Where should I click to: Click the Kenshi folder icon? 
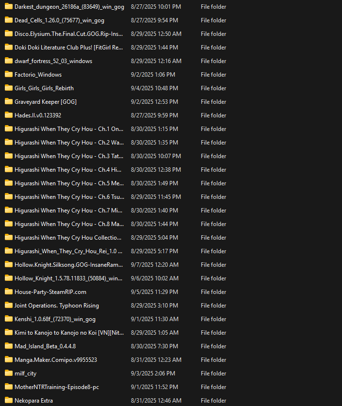point(9,319)
